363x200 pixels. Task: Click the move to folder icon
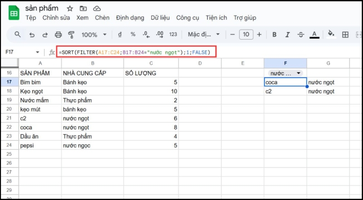83,9
